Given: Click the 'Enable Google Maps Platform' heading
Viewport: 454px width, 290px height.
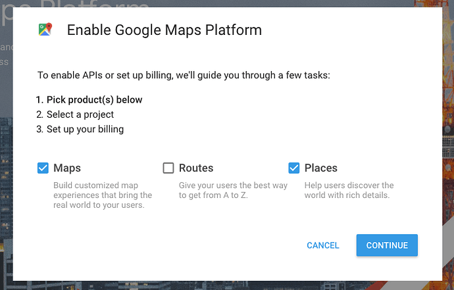Looking at the screenshot, I should click(164, 30).
